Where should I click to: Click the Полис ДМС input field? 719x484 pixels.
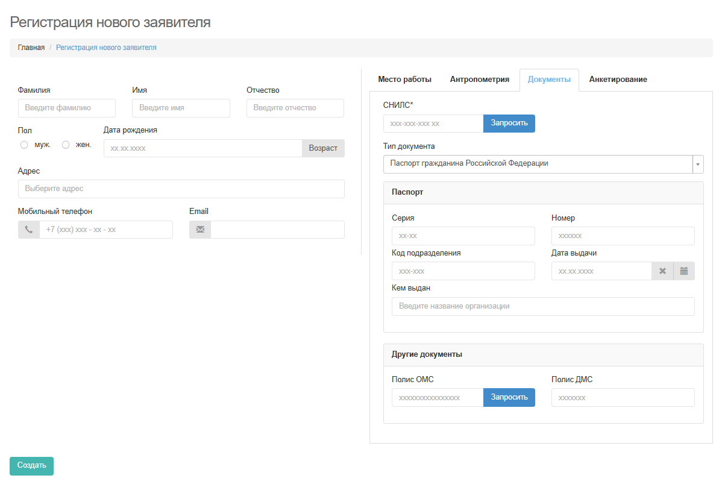tap(623, 398)
